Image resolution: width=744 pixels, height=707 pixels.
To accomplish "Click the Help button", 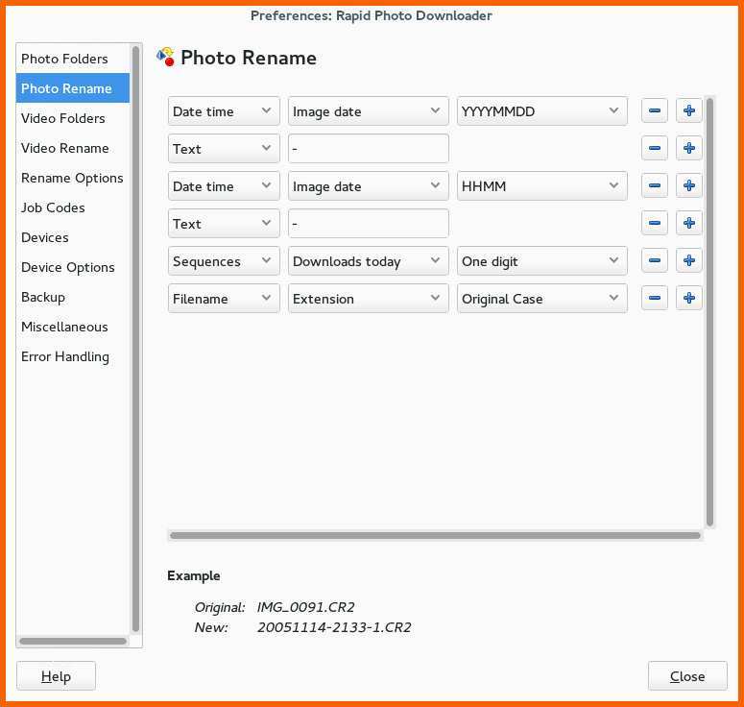I will 56,676.
